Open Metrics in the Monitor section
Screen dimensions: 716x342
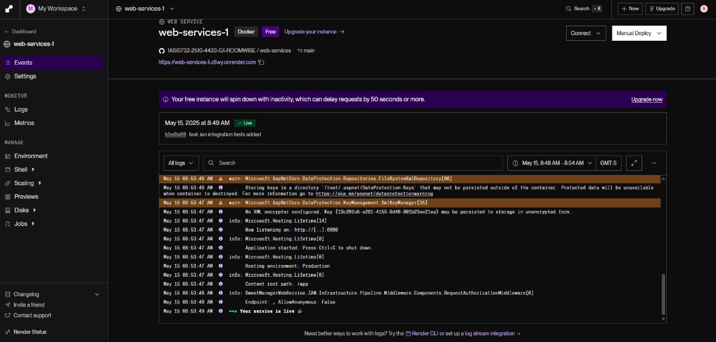52,123
